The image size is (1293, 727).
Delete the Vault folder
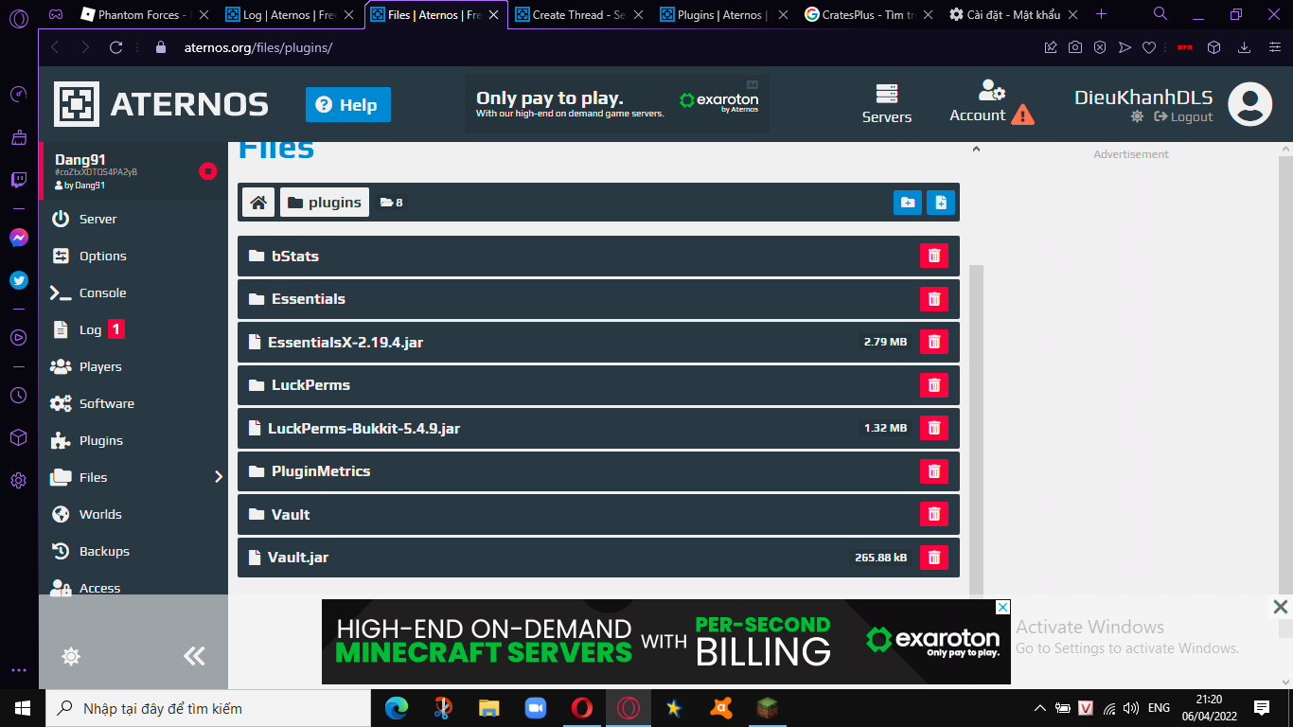[933, 514]
